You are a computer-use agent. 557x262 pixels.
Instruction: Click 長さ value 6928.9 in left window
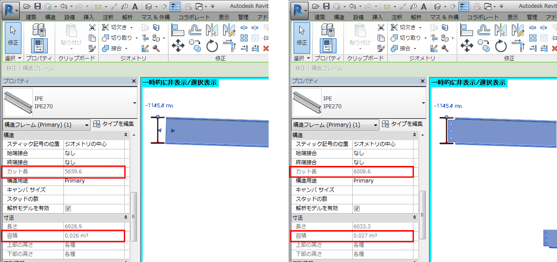pyautogui.click(x=73, y=227)
